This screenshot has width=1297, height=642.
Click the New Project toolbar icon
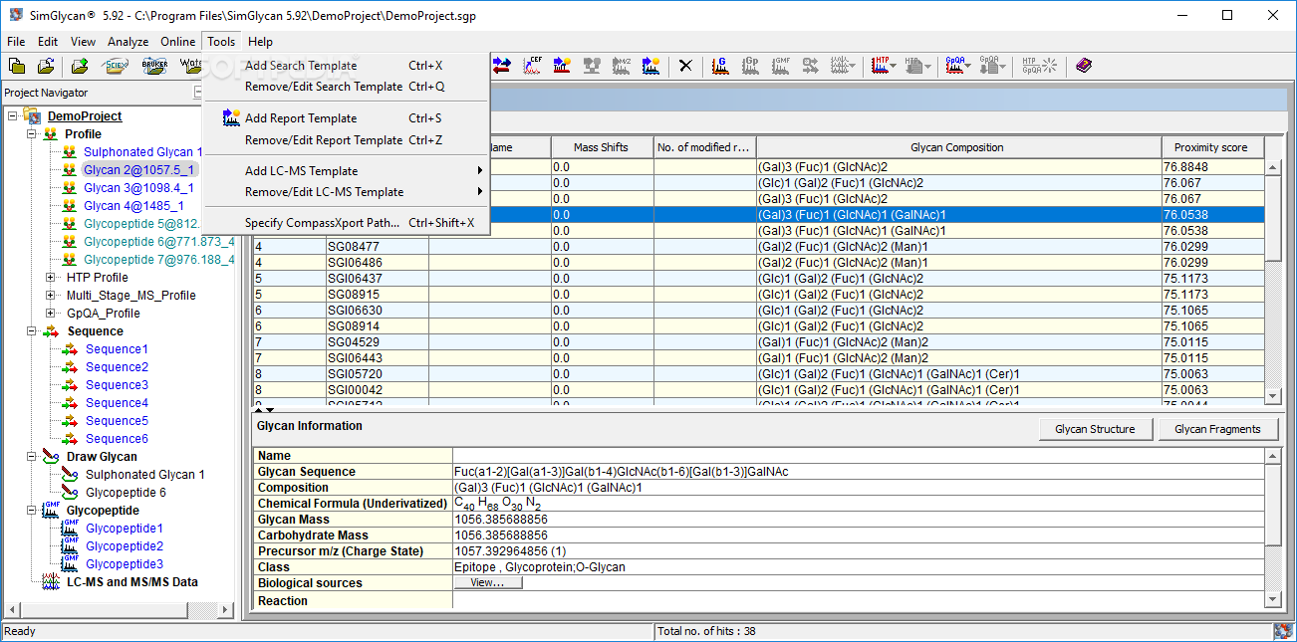17,66
